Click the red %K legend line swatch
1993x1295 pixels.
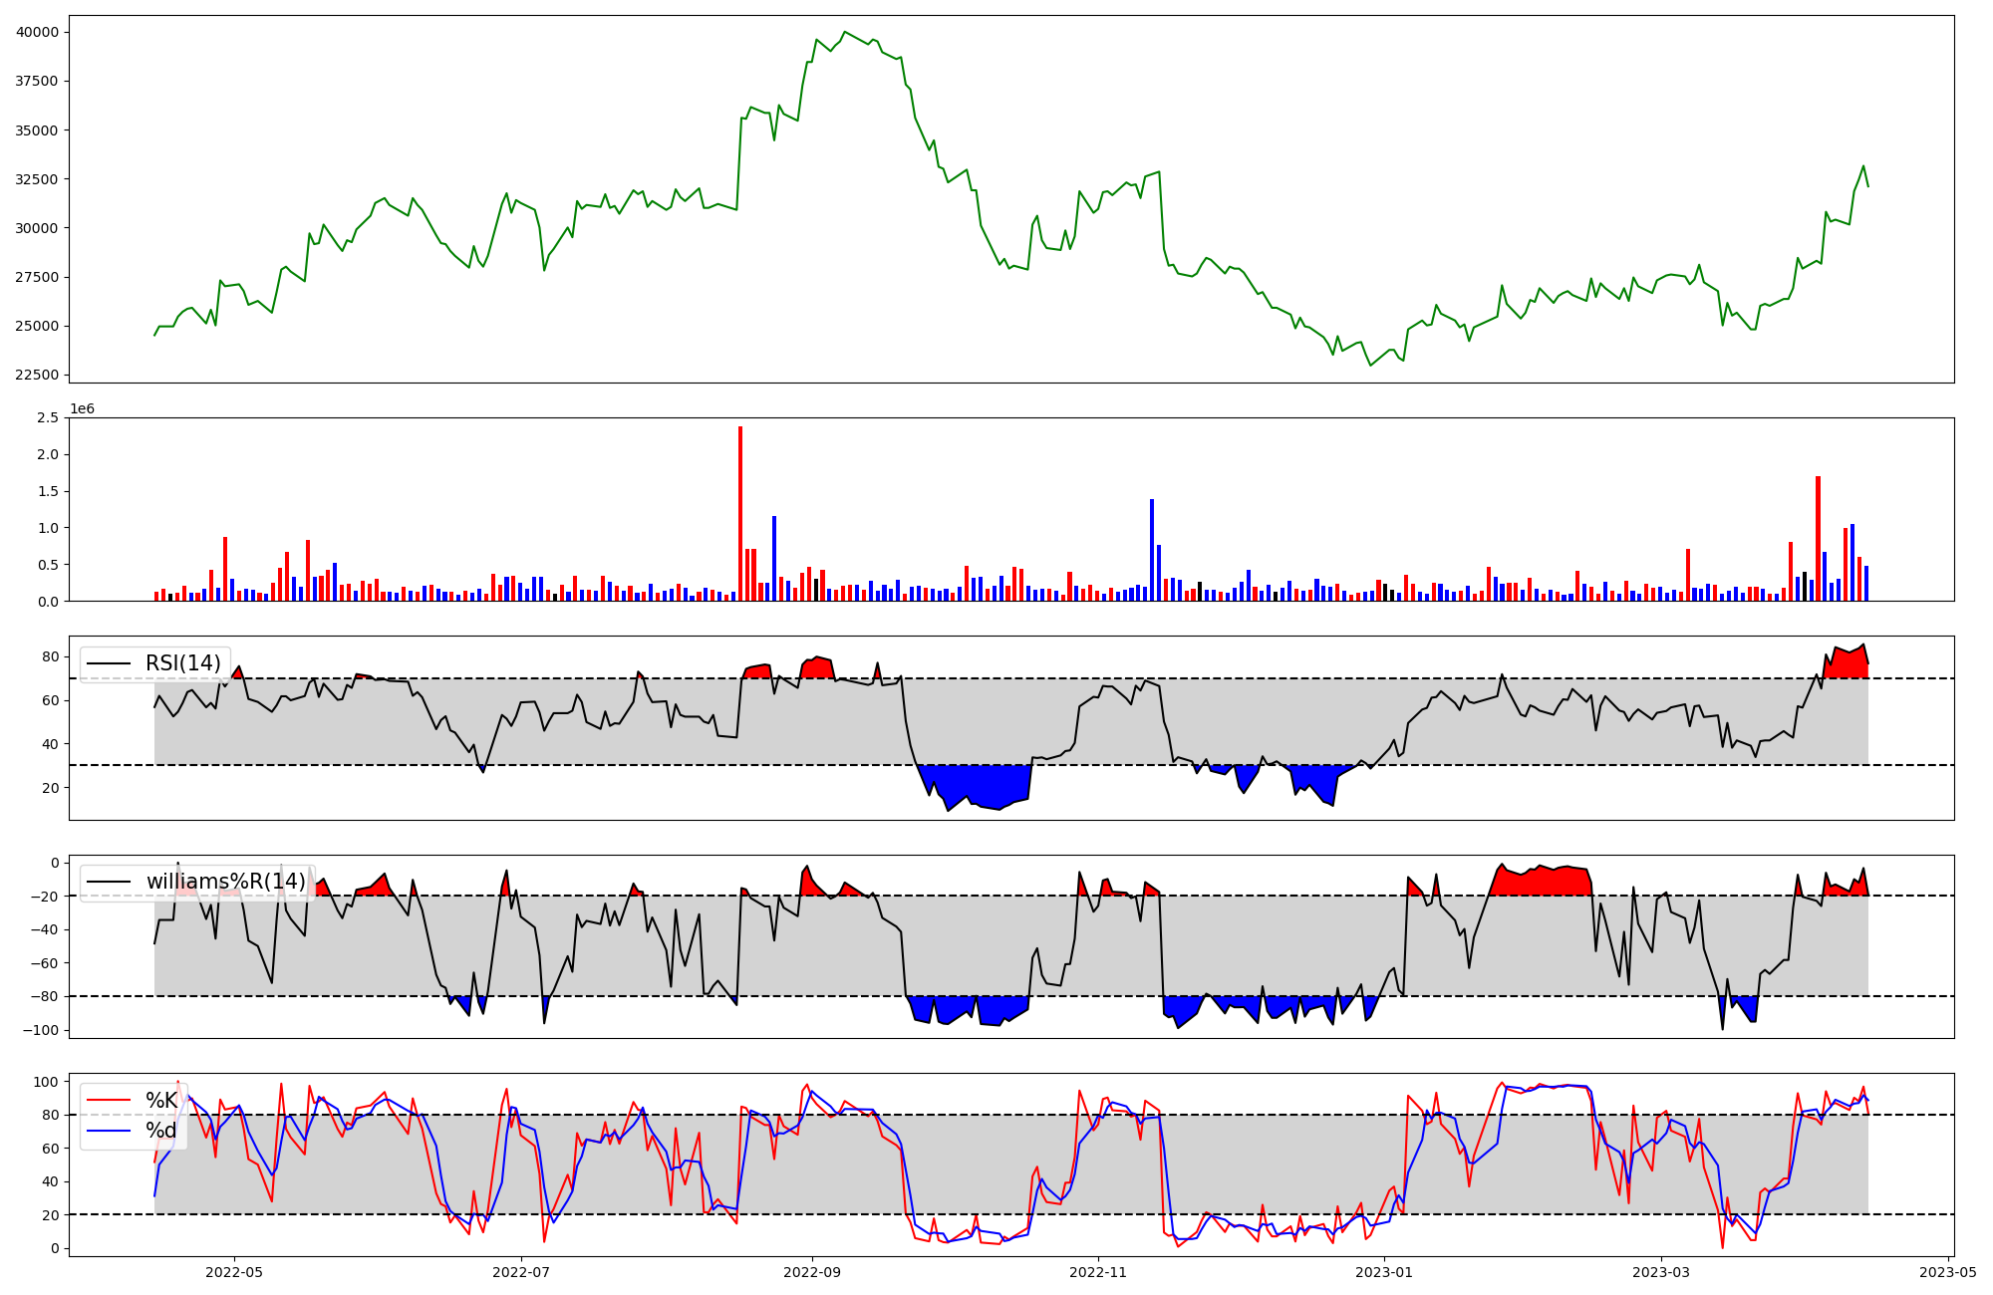pyautogui.click(x=110, y=1101)
